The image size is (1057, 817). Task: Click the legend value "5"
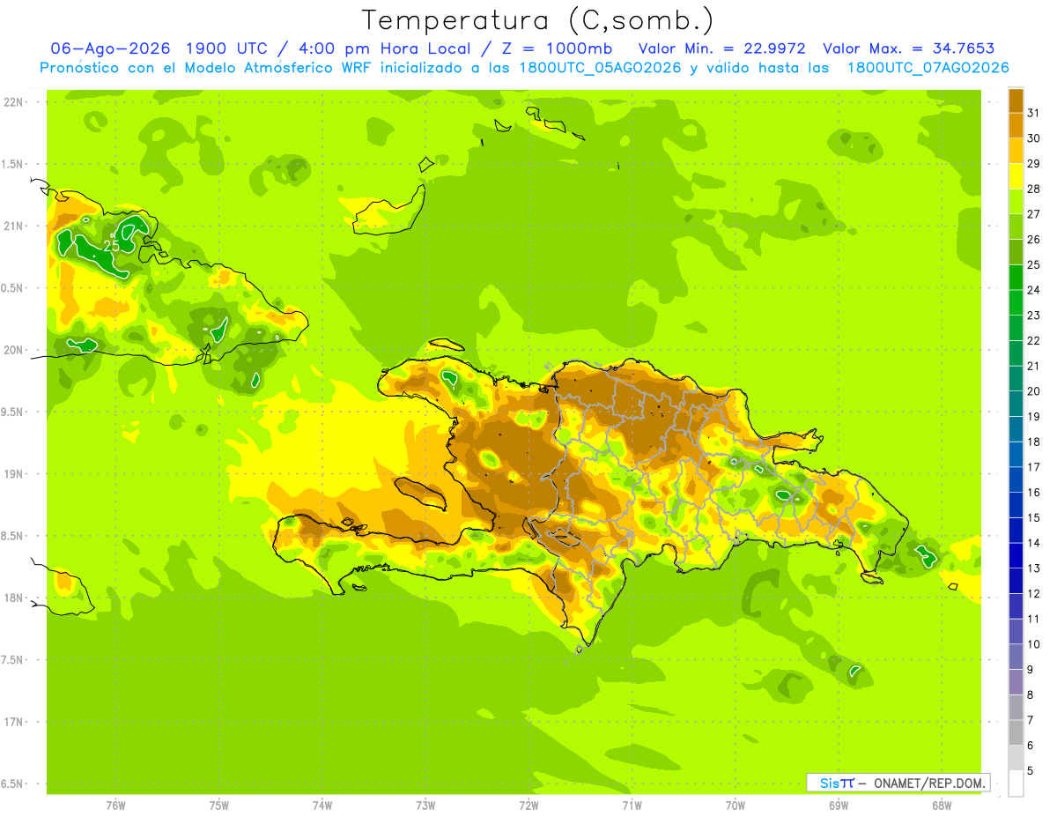[1031, 770]
